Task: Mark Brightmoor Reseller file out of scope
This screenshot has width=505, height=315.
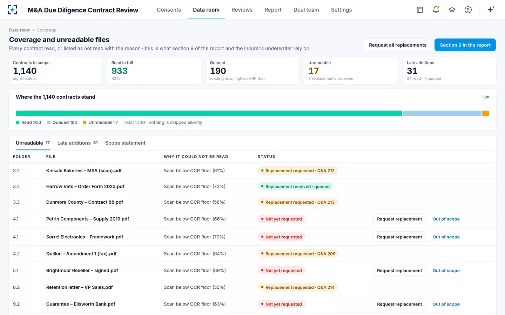Action: click(446, 271)
